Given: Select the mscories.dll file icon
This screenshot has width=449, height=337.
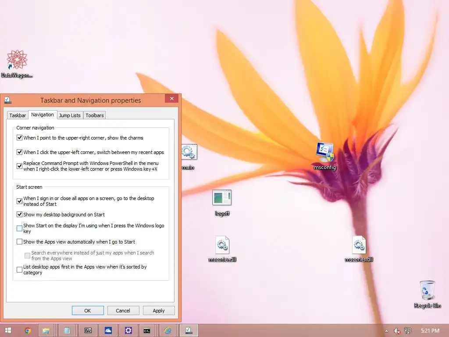Looking at the screenshot, I should coord(359,249).
